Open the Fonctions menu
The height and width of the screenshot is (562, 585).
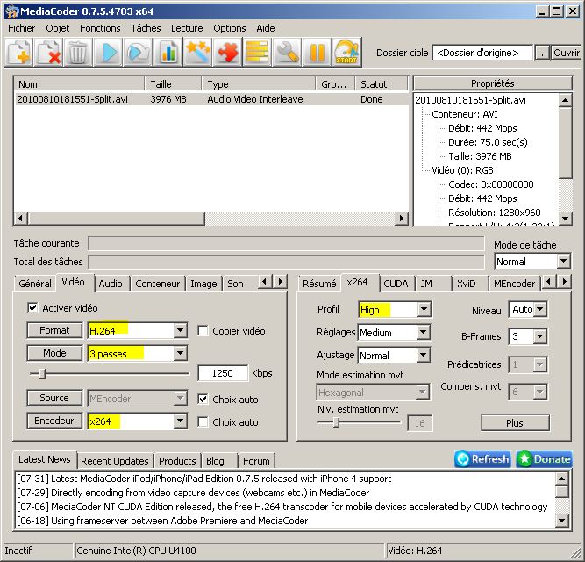pos(100,28)
